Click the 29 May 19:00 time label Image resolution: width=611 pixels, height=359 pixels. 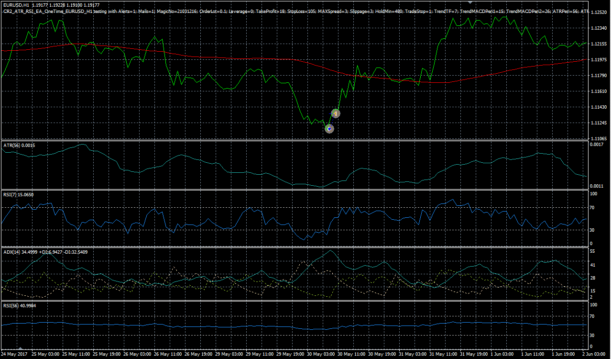(x=290, y=355)
